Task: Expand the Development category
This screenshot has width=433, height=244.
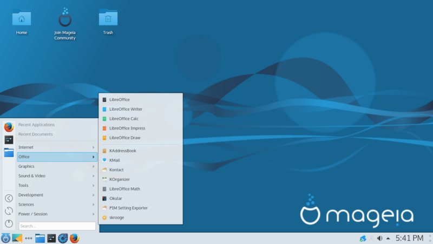Action: [57, 195]
